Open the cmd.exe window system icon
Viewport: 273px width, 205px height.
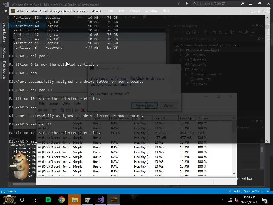tap(13, 11)
